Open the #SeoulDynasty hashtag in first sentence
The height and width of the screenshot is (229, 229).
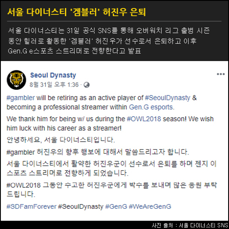(168, 98)
